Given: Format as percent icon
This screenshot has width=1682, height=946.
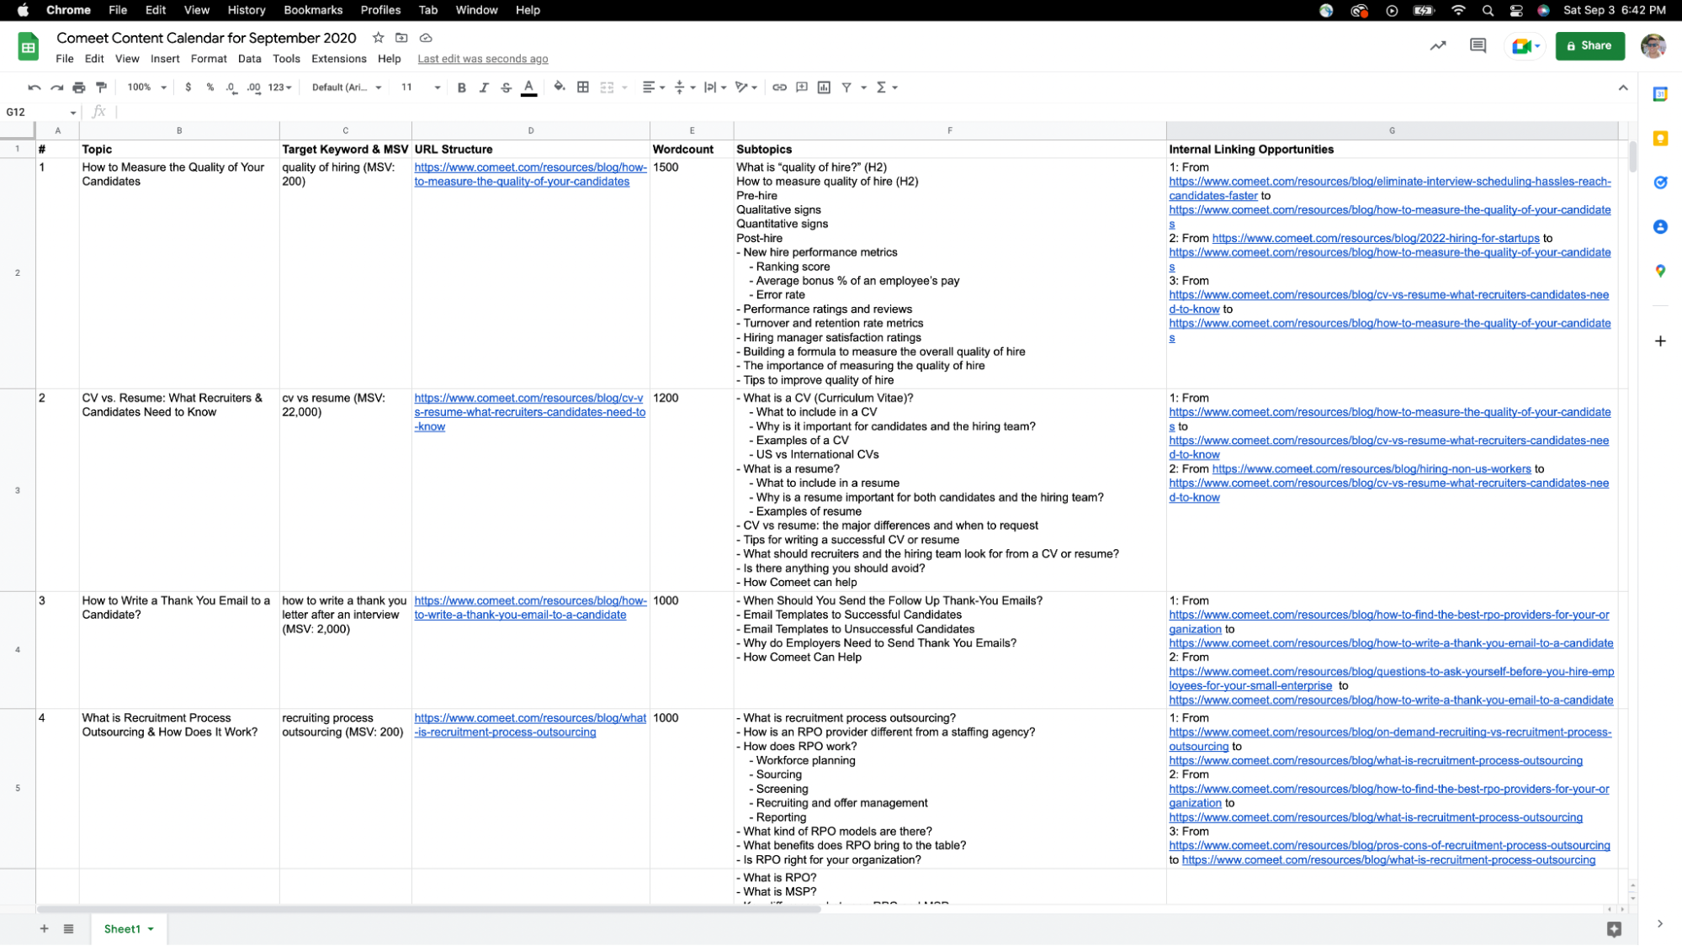Looking at the screenshot, I should click(x=210, y=87).
